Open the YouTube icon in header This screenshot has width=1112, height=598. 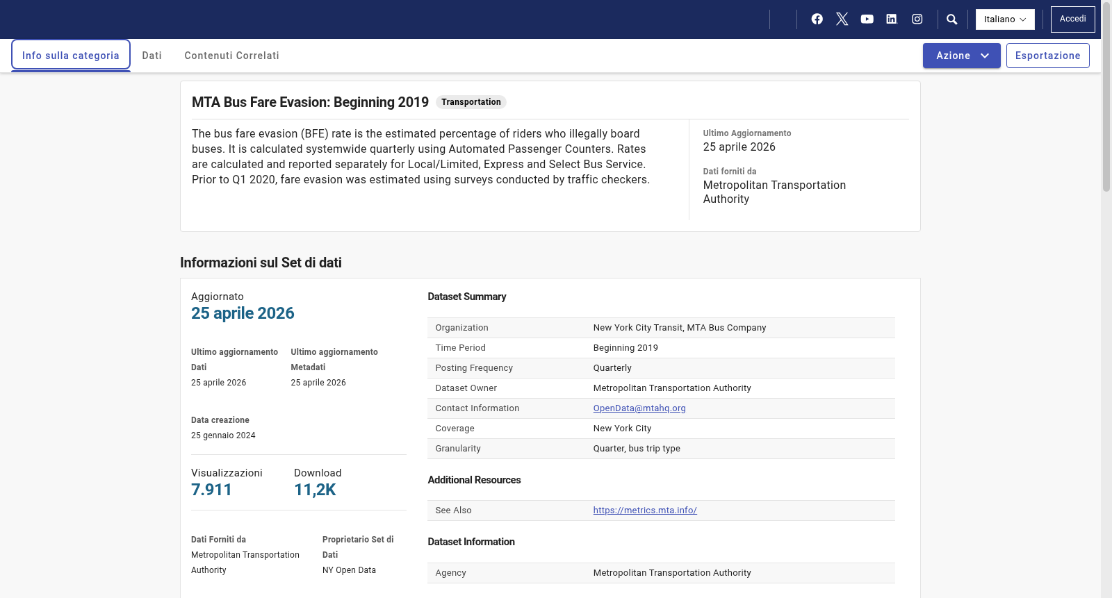pyautogui.click(x=867, y=19)
